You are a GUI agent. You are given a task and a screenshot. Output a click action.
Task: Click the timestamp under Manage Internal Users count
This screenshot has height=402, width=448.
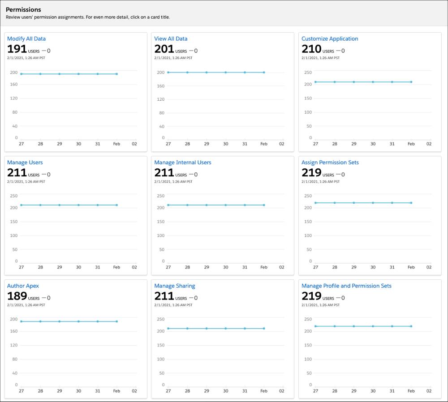(173, 181)
